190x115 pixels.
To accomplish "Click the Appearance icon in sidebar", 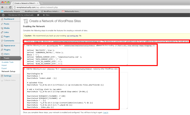I will click(x=2, y=45).
